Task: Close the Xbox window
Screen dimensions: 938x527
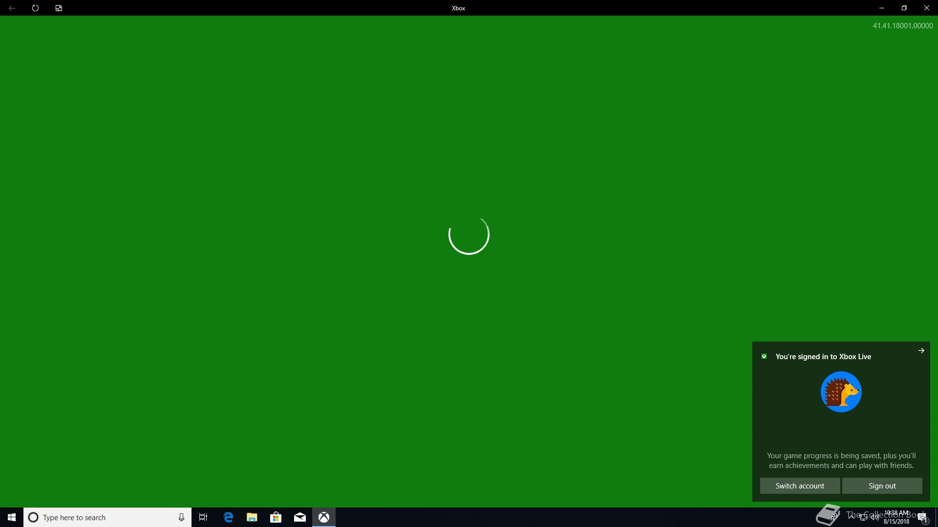Action: click(x=926, y=8)
